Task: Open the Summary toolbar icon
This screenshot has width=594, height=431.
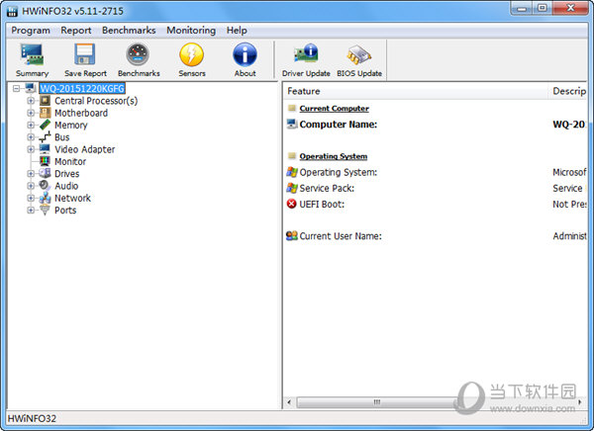Action: click(x=33, y=54)
